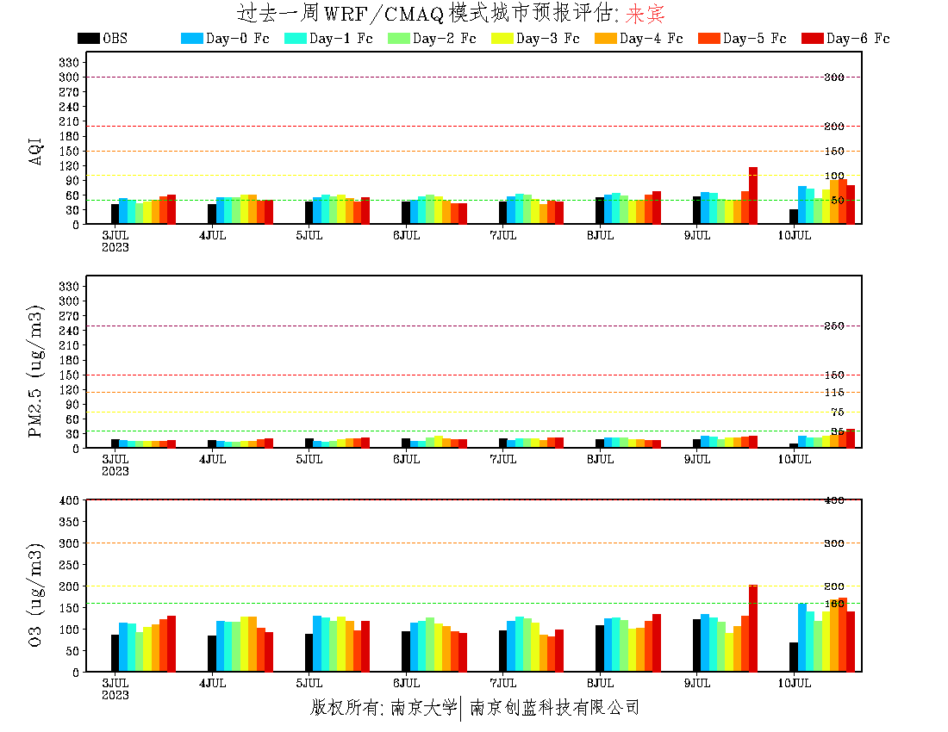948x732 pixels.
Task: Click the light green Day-2 Fc swatch
Action: pos(398,38)
